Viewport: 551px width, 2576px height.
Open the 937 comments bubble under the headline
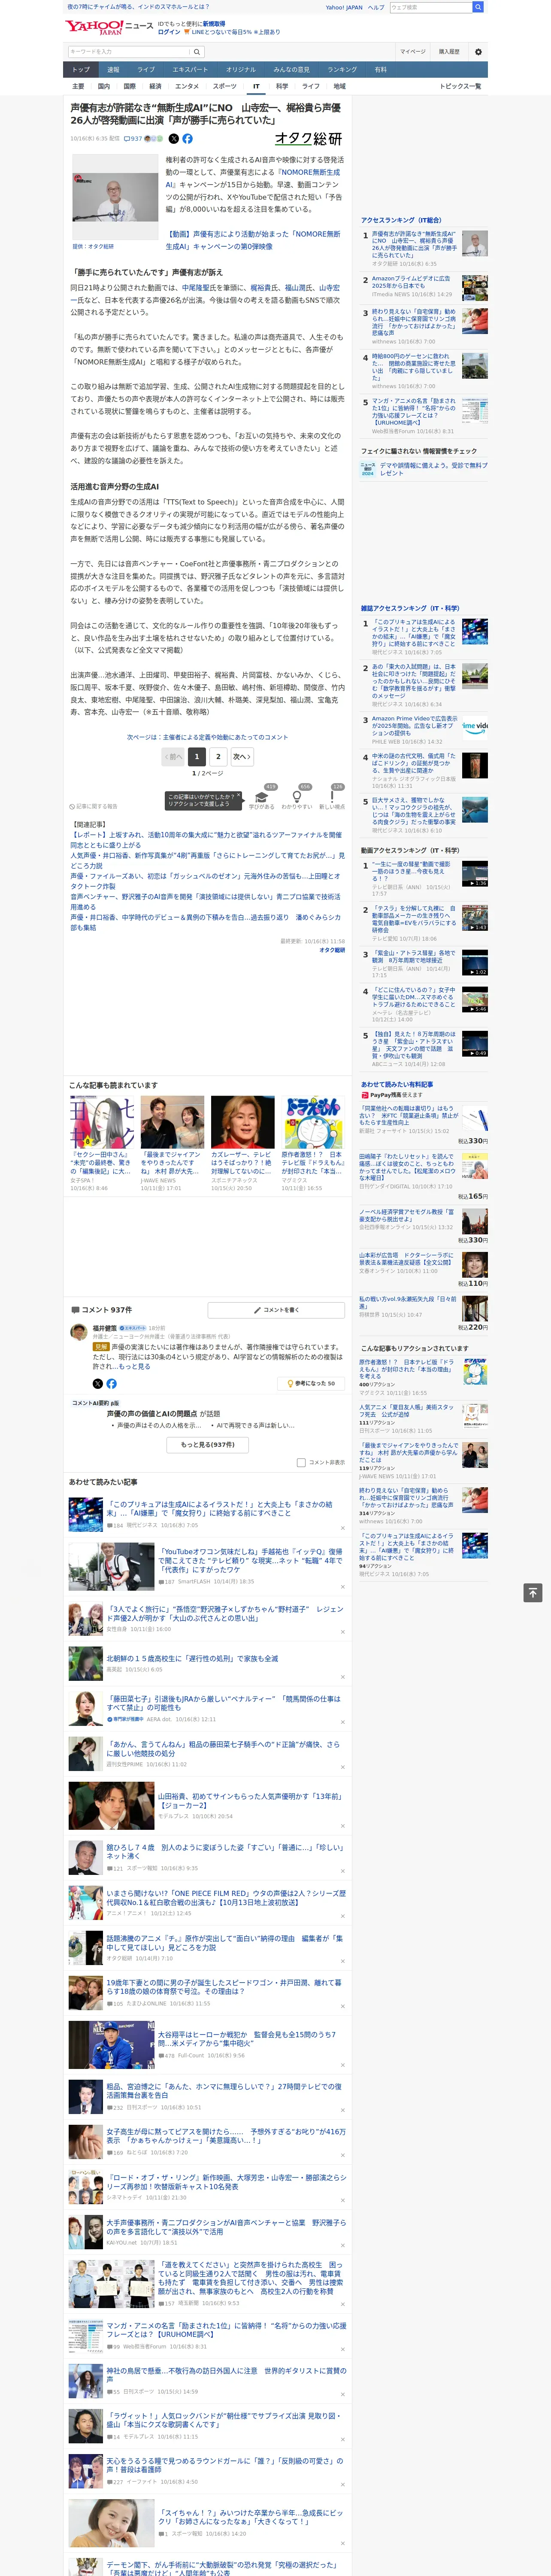coord(133,139)
